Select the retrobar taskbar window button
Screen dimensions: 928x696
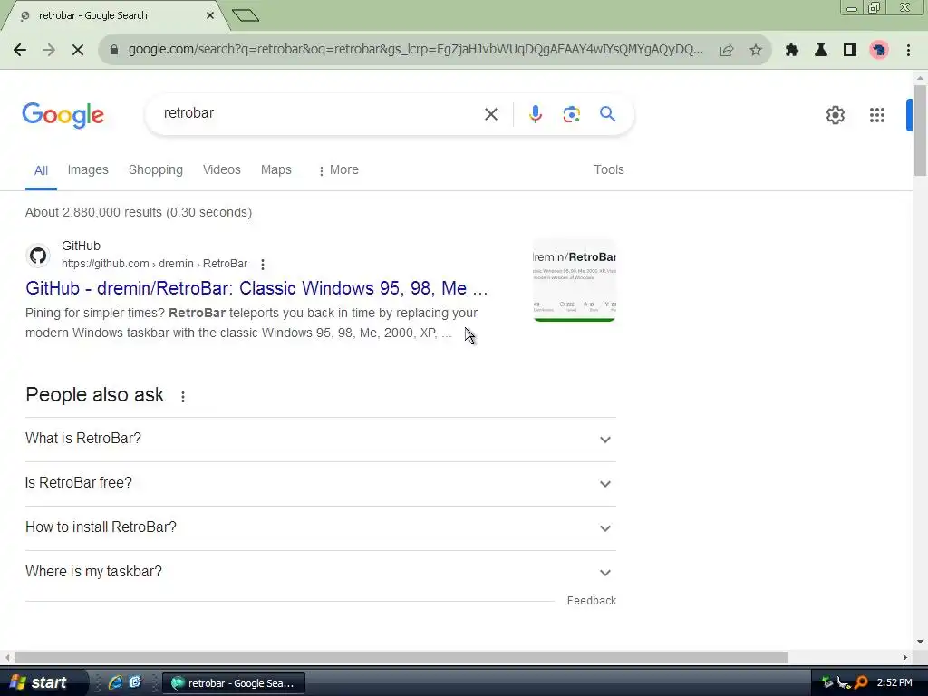click(233, 683)
